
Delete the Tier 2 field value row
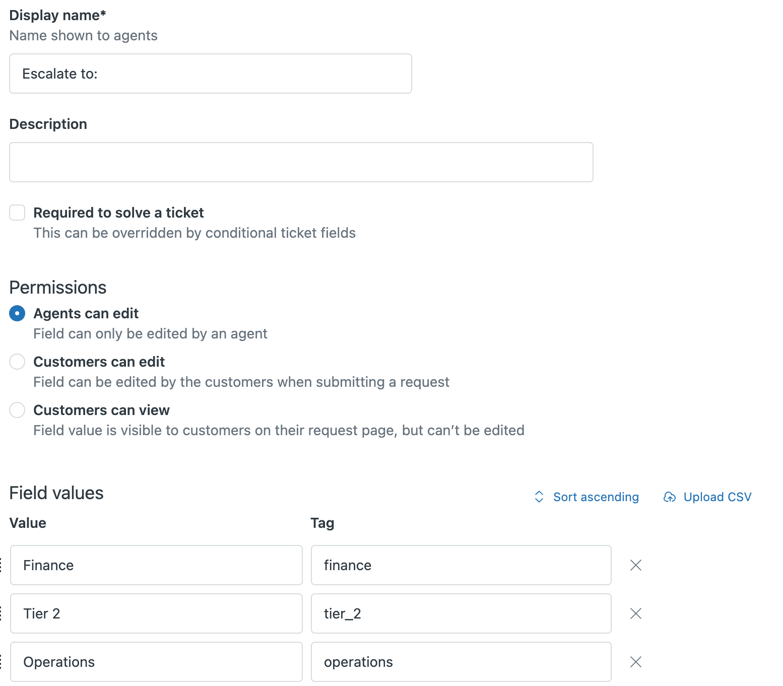636,613
